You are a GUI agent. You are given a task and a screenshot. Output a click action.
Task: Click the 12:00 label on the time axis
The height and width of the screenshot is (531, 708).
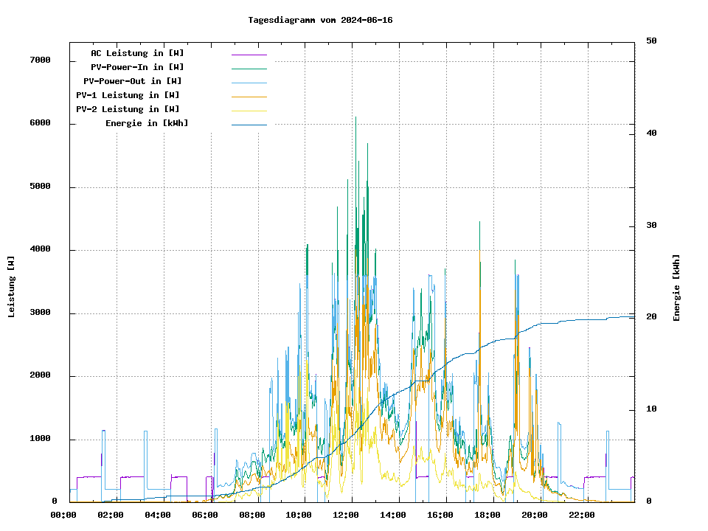(x=346, y=515)
